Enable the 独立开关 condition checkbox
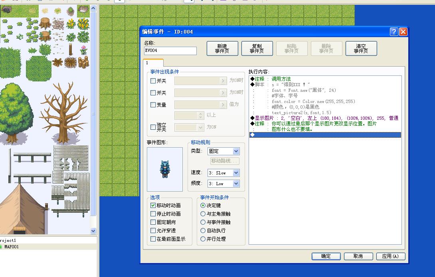Screen dimensions: 435x277 click(x=153, y=127)
